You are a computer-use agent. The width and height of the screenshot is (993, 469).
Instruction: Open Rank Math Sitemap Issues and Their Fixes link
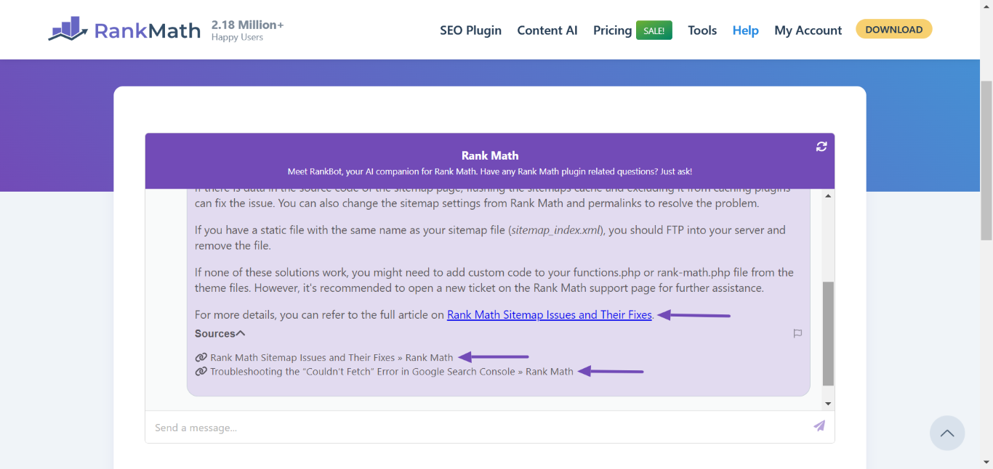click(550, 315)
